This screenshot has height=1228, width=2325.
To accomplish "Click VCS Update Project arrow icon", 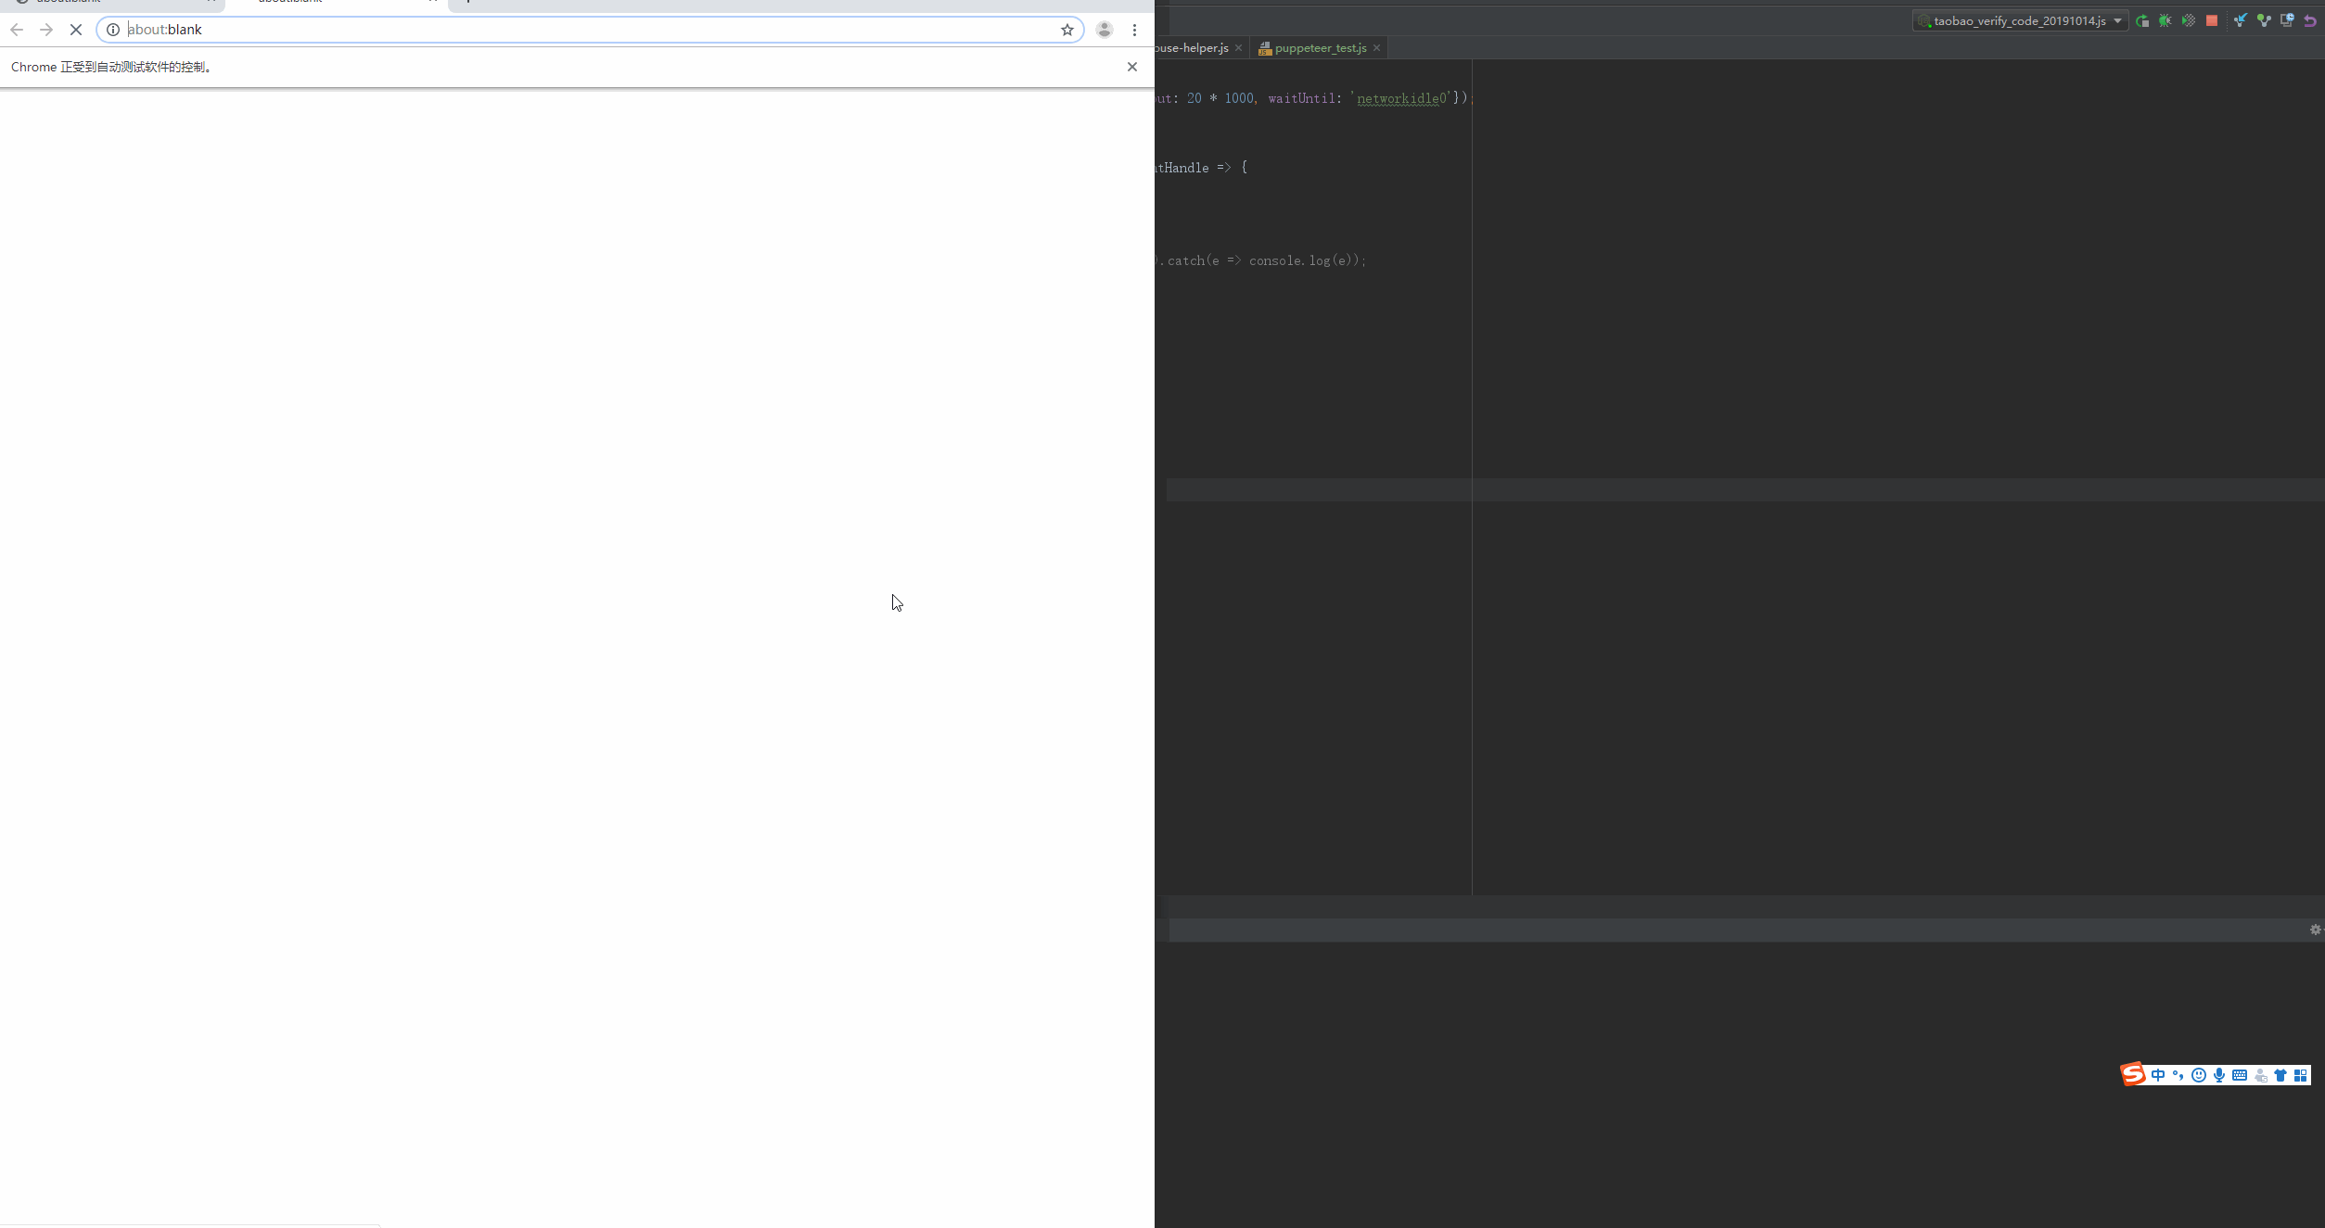I will tap(2241, 20).
